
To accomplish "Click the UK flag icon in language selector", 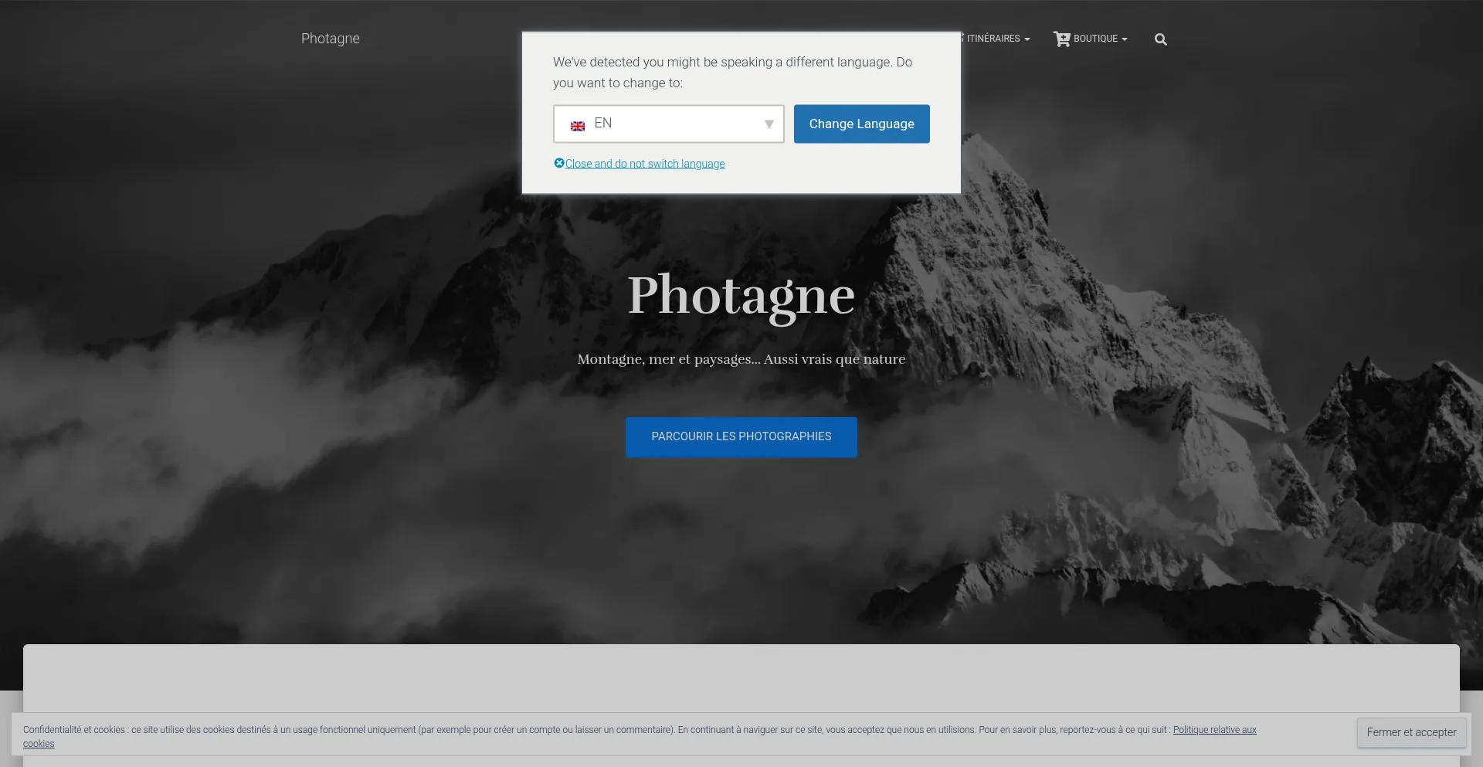I will pyautogui.click(x=578, y=126).
